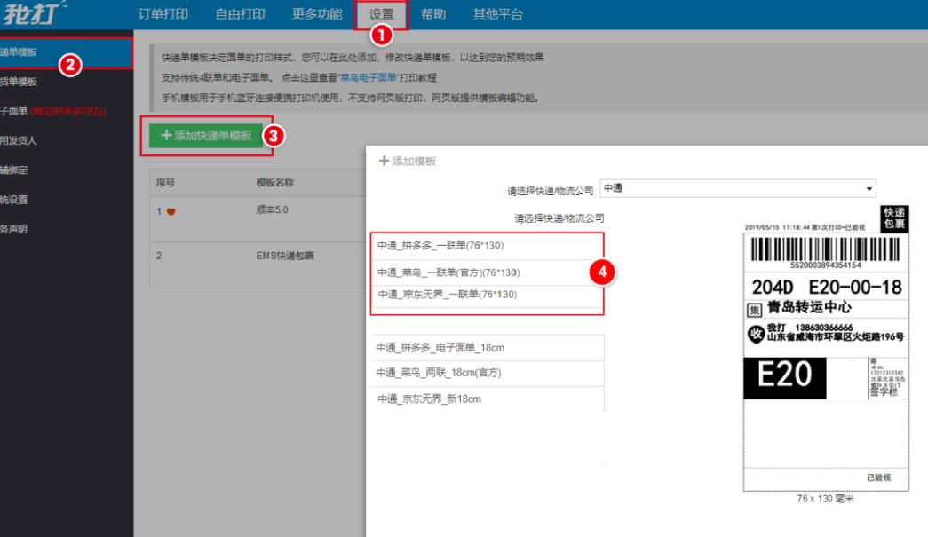
Task: Click the 添加快递单模板 button
Action: (x=206, y=136)
